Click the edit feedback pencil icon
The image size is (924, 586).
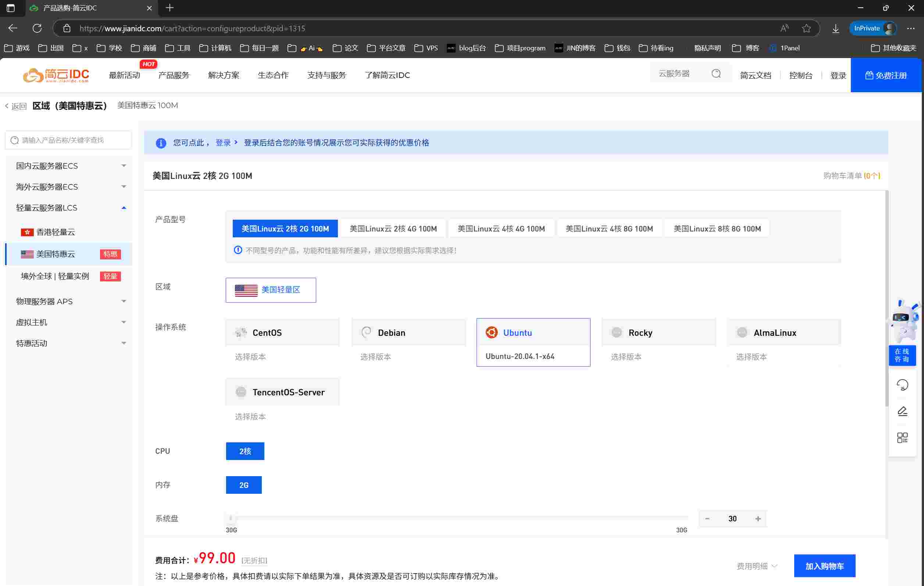902,411
